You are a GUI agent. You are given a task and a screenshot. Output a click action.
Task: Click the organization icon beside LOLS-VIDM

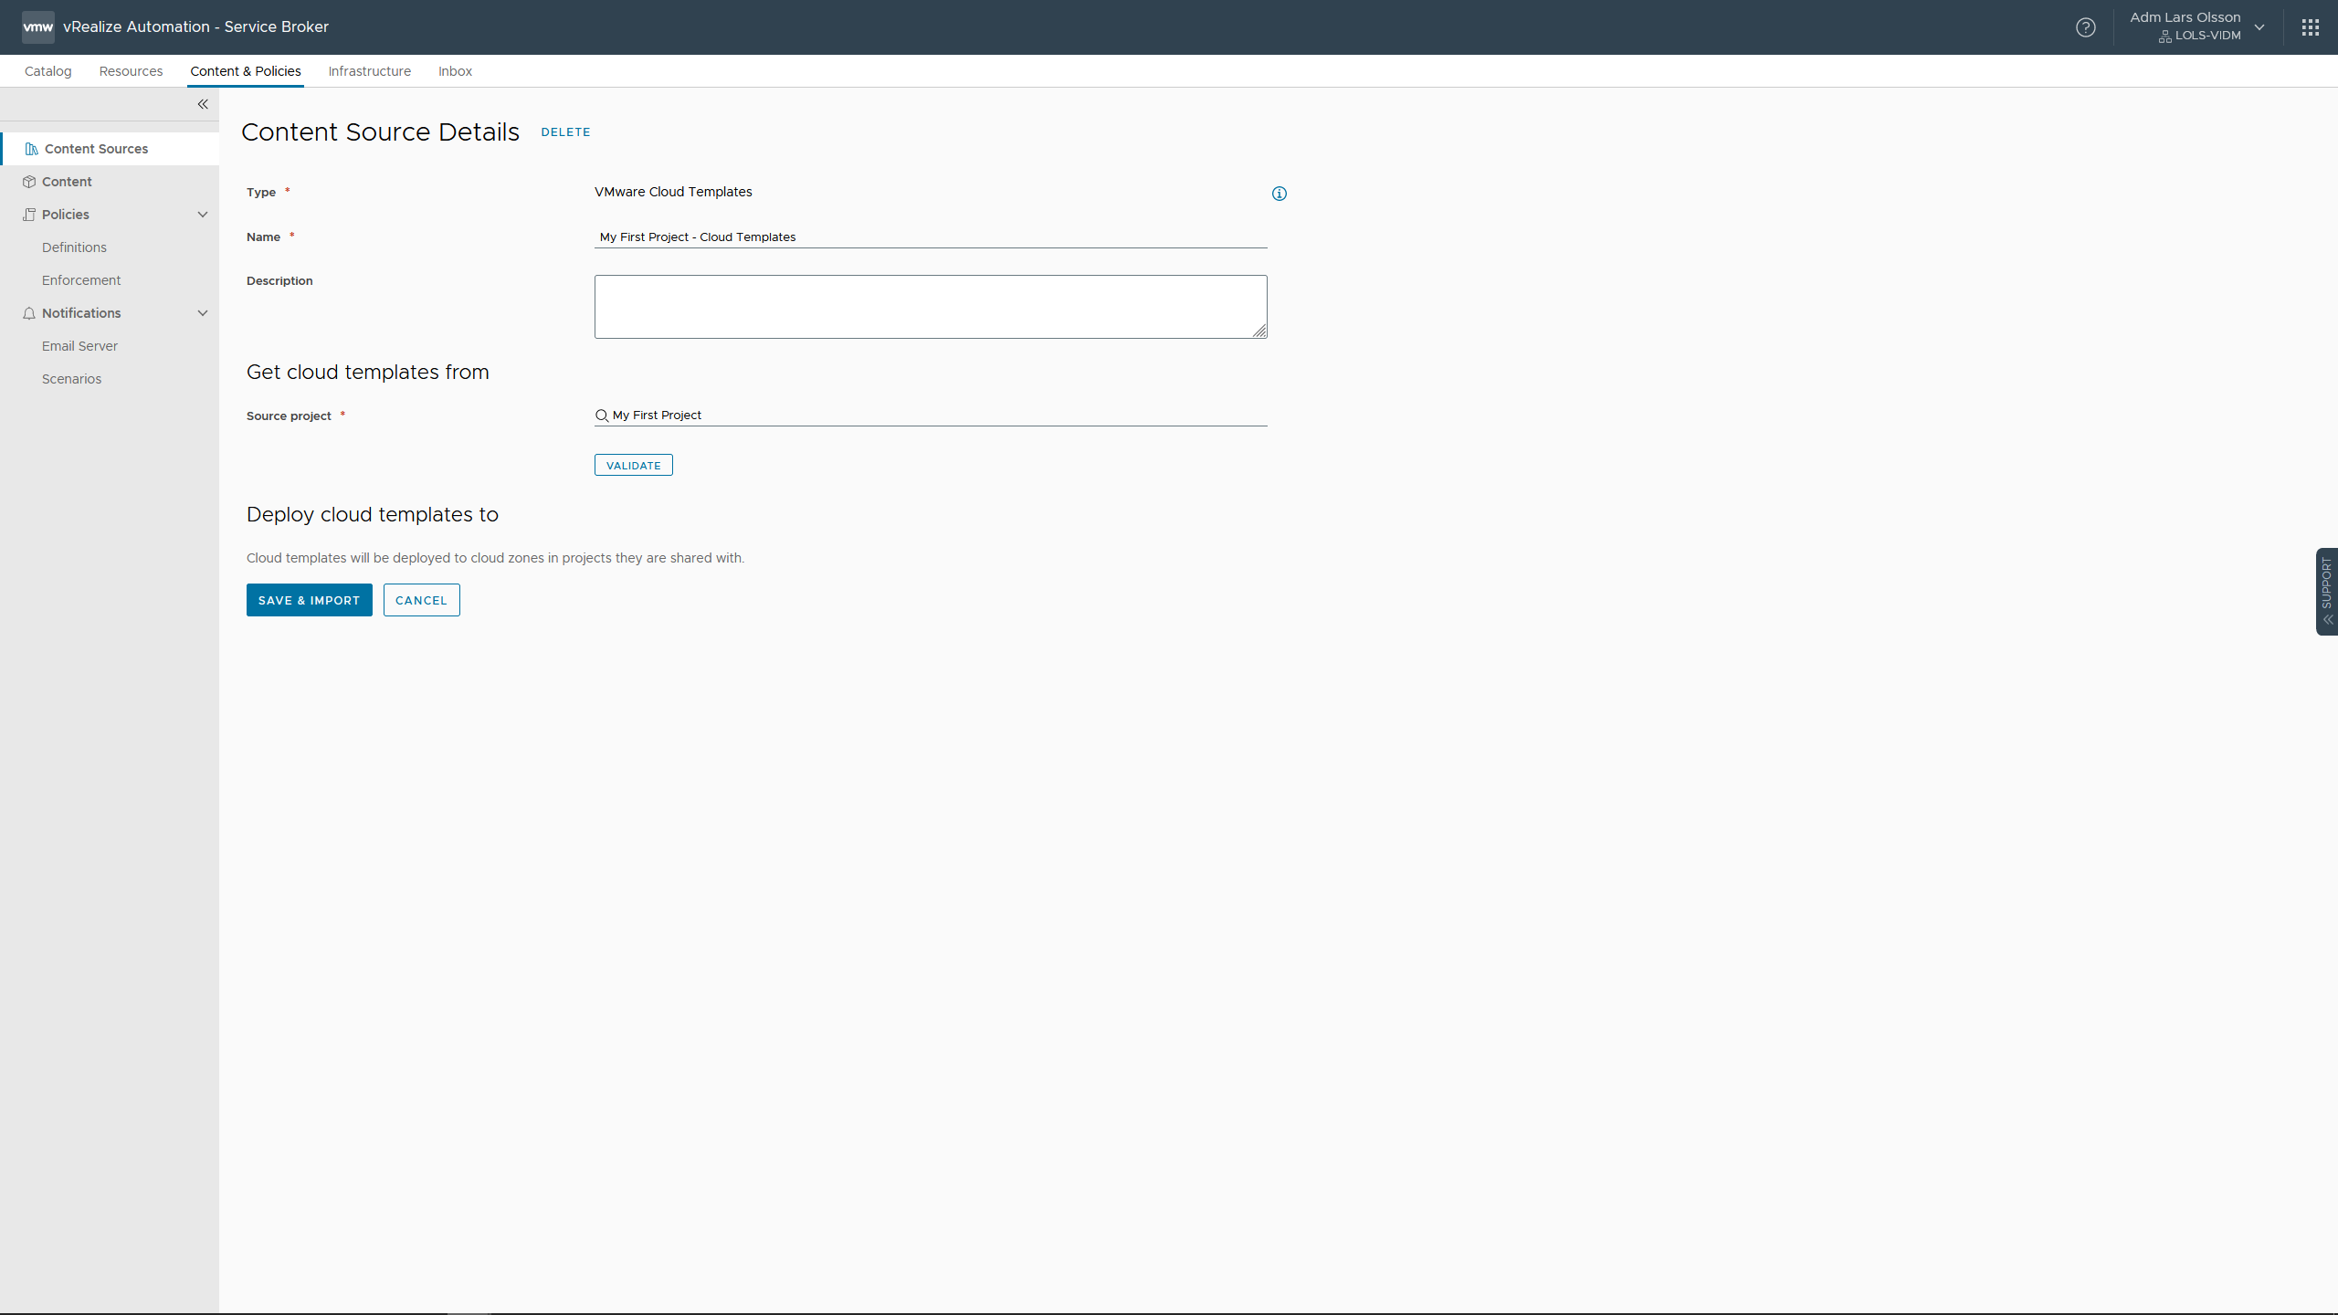(x=2165, y=37)
